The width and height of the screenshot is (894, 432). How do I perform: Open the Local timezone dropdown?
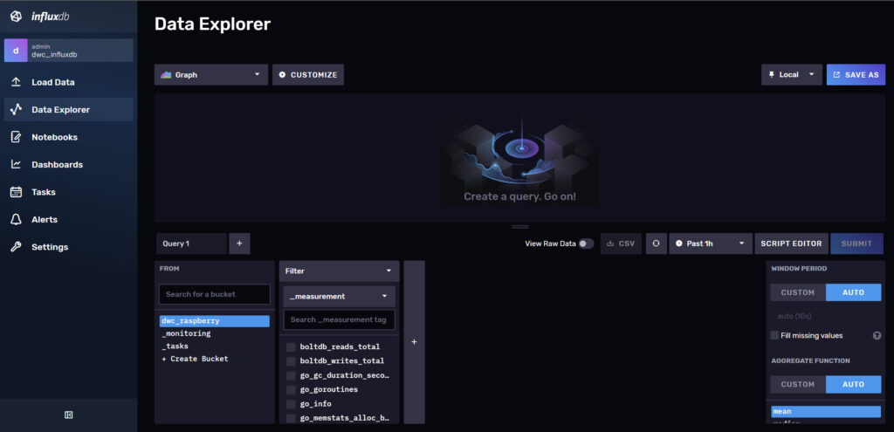(x=791, y=75)
